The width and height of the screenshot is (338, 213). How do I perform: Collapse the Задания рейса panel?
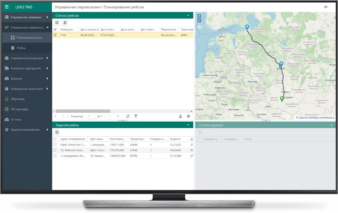tap(188, 125)
